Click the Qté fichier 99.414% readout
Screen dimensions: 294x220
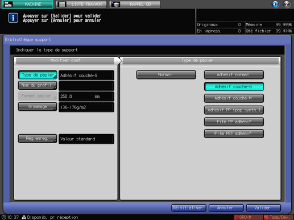[269, 31]
